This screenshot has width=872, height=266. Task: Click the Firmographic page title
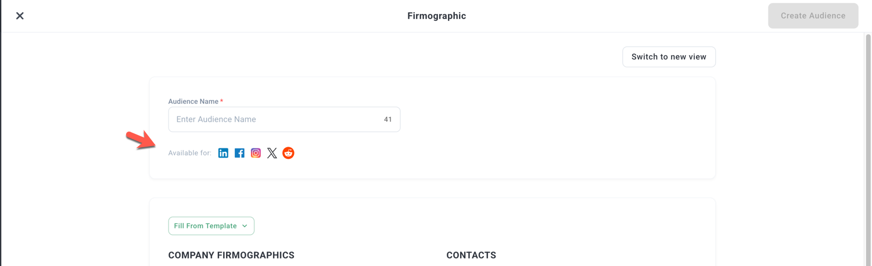(x=436, y=16)
